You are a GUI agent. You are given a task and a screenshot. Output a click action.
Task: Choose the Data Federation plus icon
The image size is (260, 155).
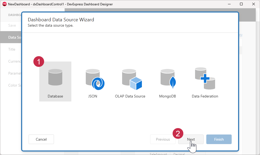[x=205, y=78]
